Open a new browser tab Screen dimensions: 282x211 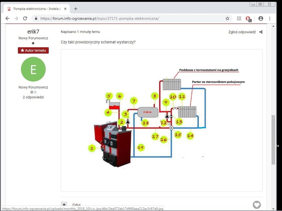pyautogui.click(x=76, y=9)
